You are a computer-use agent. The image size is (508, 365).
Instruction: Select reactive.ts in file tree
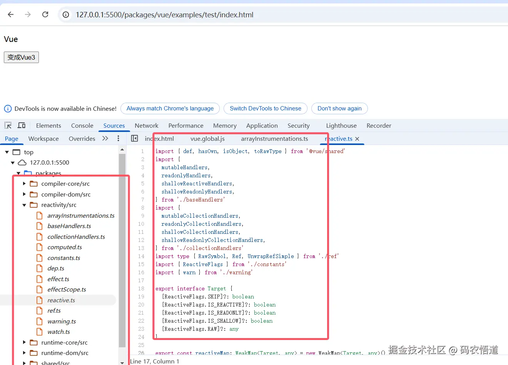click(61, 300)
